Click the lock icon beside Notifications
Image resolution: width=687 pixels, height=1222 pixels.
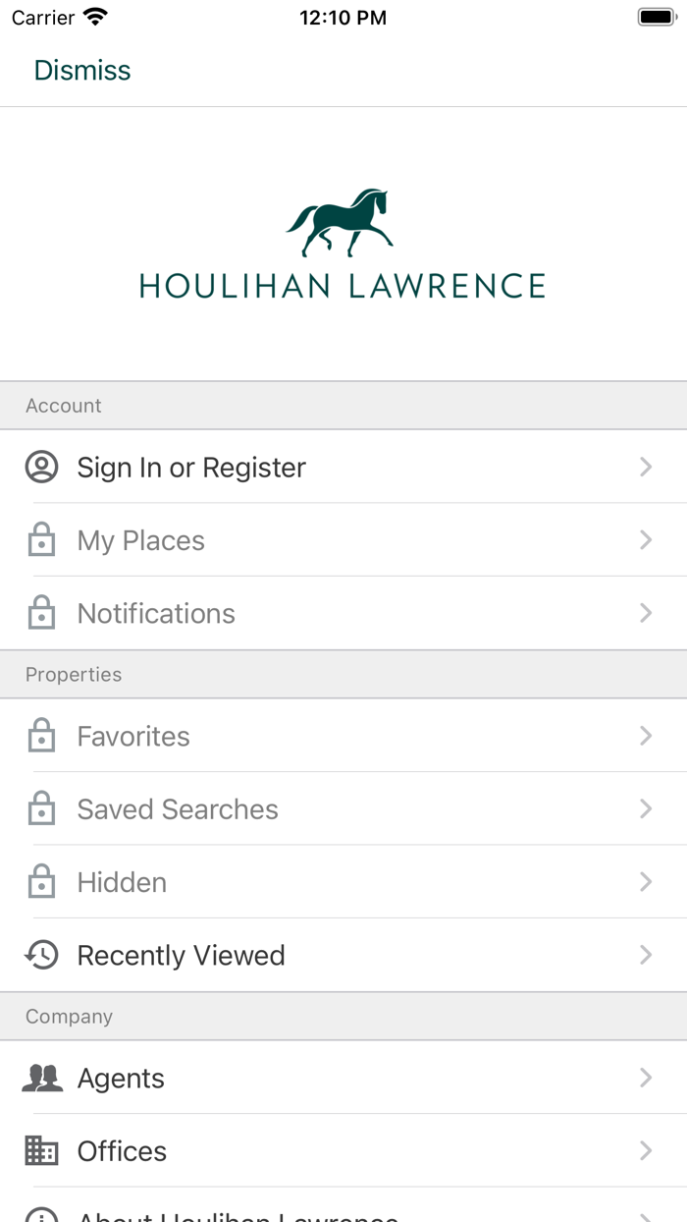[41, 612]
